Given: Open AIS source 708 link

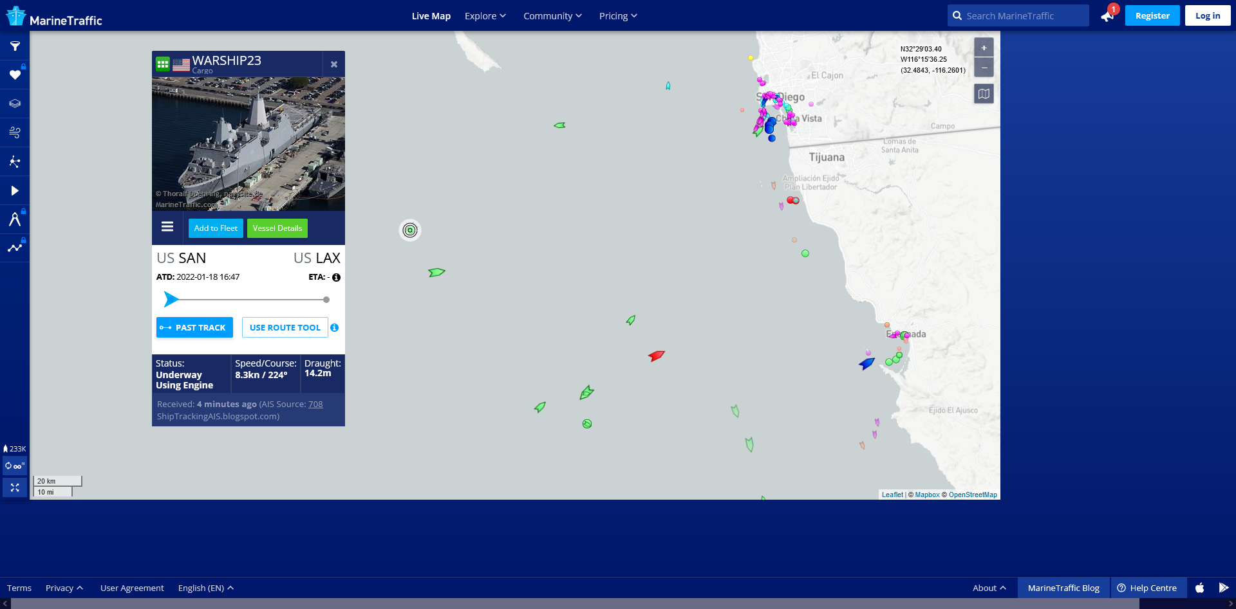Looking at the screenshot, I should [315, 404].
